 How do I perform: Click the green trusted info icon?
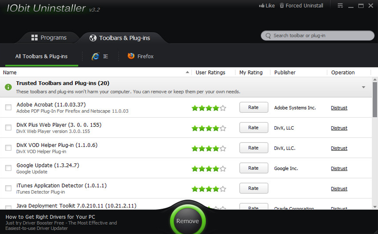point(8,87)
